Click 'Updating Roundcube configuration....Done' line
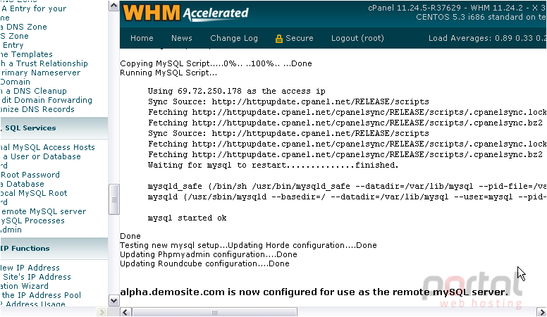 coord(205,263)
